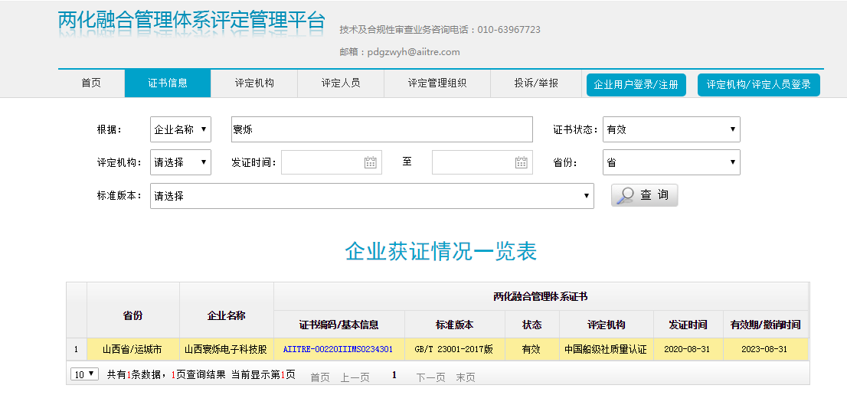The width and height of the screenshot is (847, 395).
Task: Open the start date calendar icon
Action: tap(371, 162)
